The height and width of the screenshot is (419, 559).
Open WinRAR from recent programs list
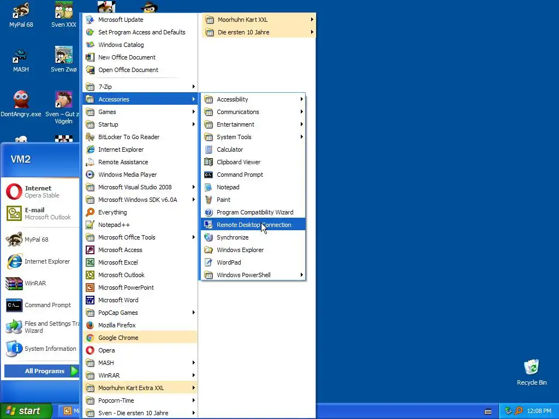pyautogui.click(x=41, y=284)
